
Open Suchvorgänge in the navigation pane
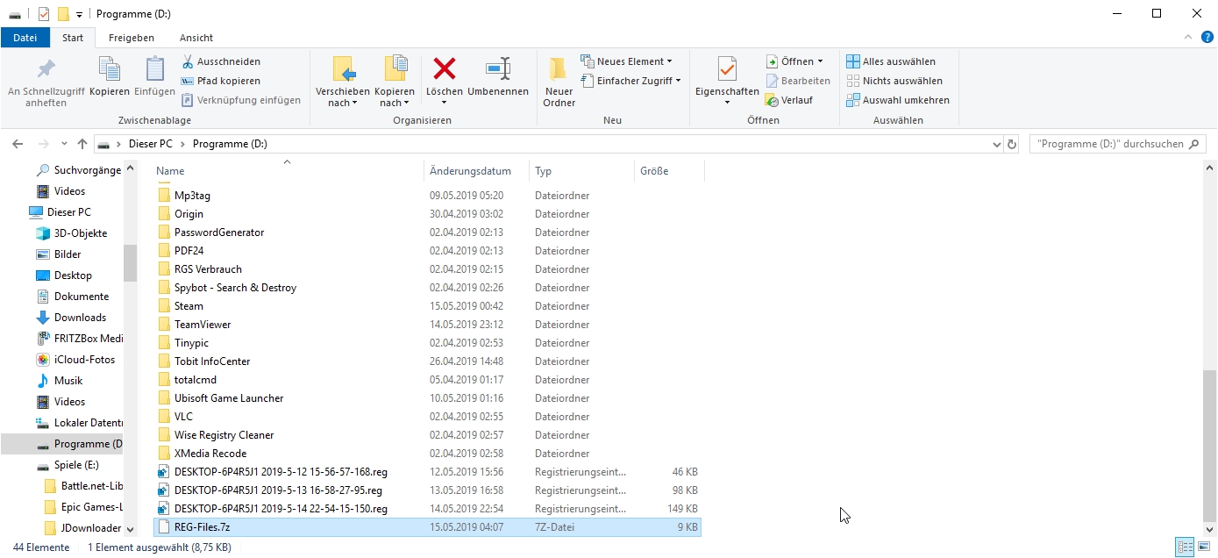point(79,170)
